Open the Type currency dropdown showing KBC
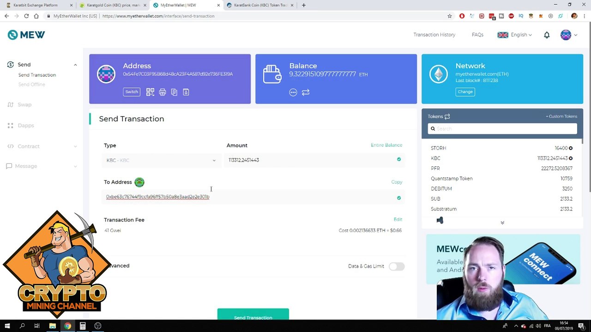The width and height of the screenshot is (591, 332). pos(161,160)
